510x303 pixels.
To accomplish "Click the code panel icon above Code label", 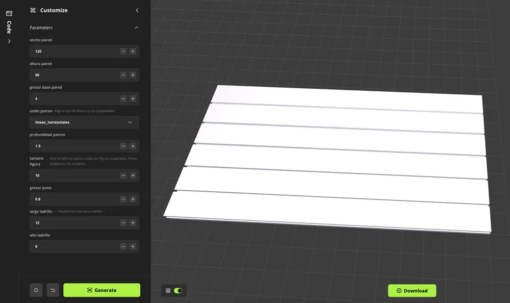I will click(x=8, y=14).
